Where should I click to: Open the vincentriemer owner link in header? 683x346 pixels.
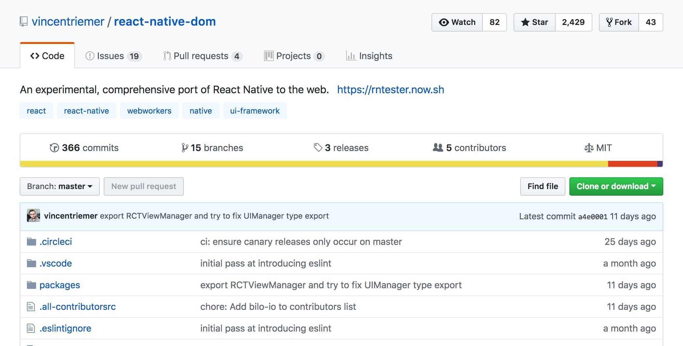click(68, 22)
